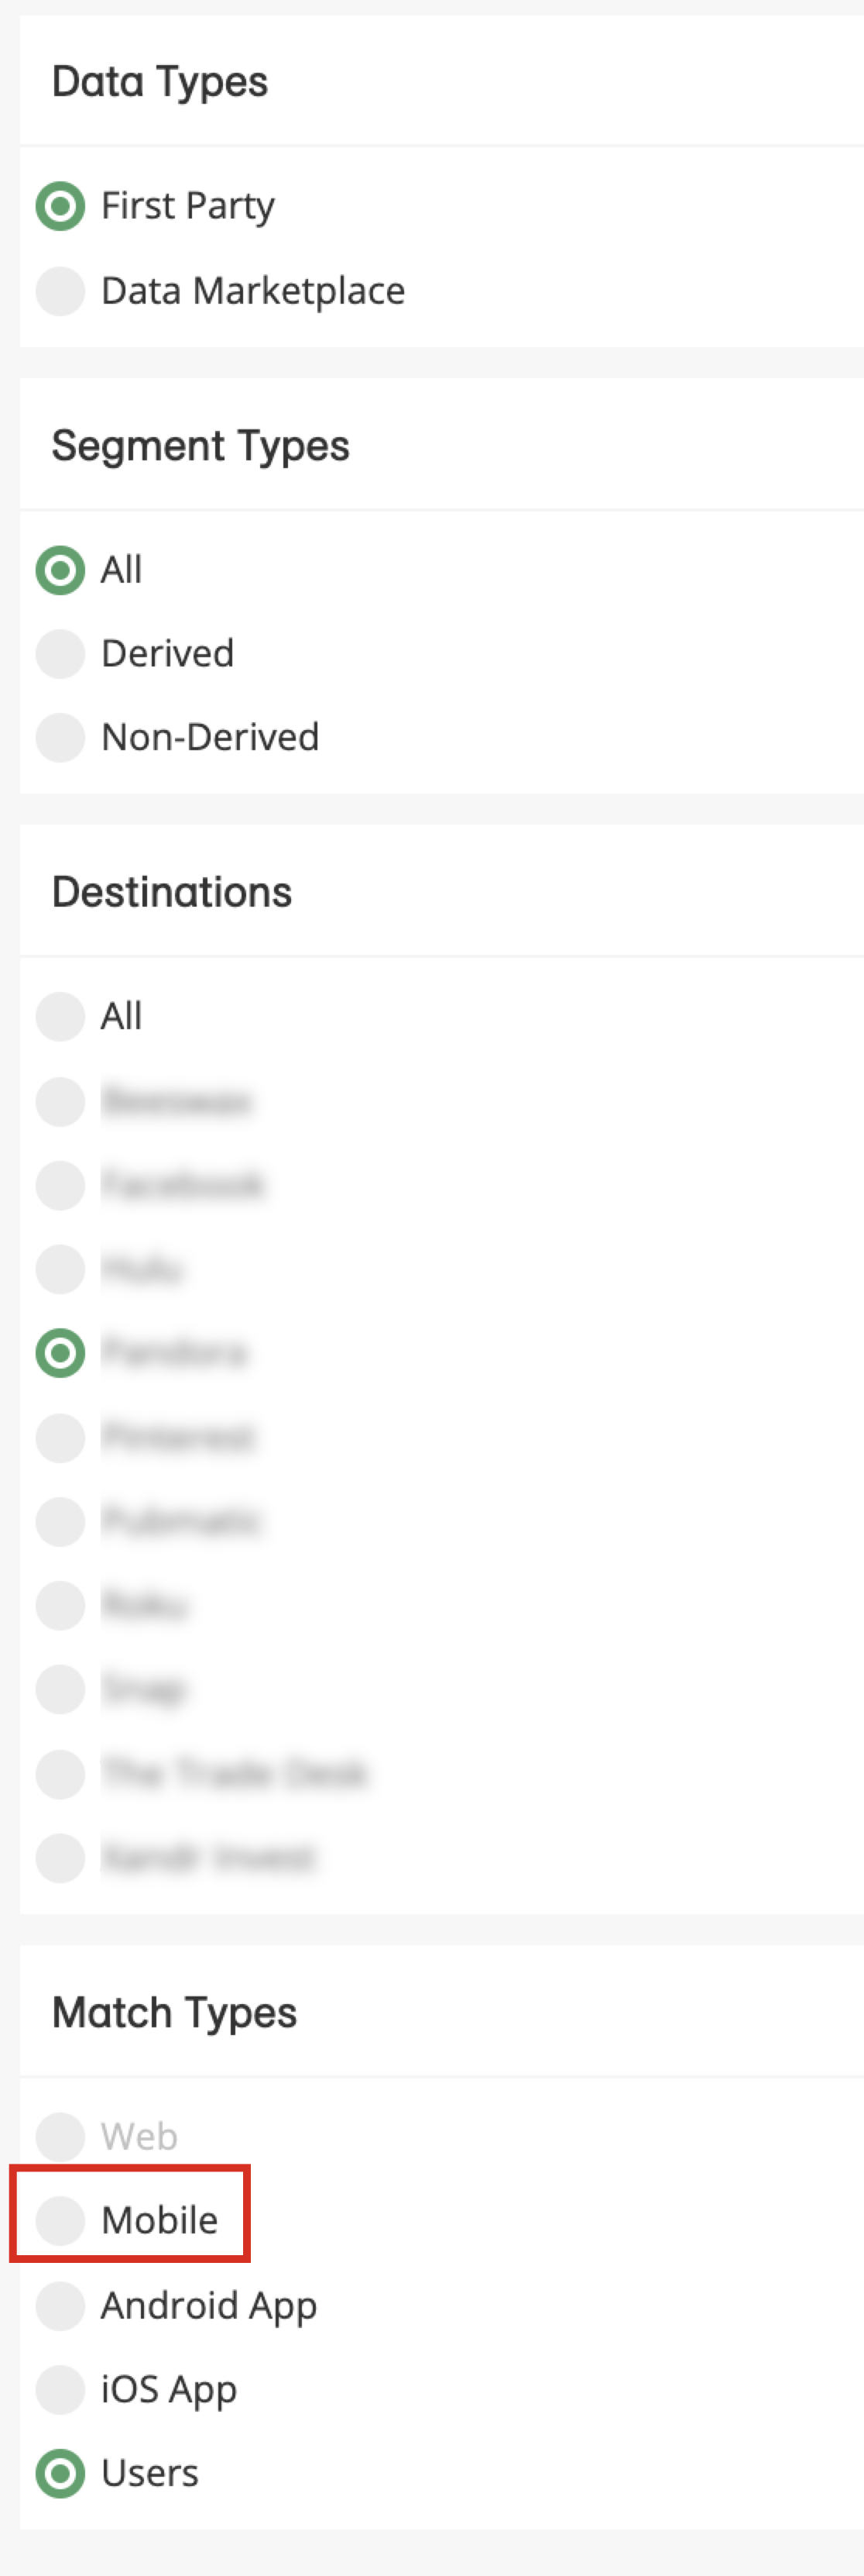
Task: Select the destination radio directly below All
Action: coord(60,1101)
